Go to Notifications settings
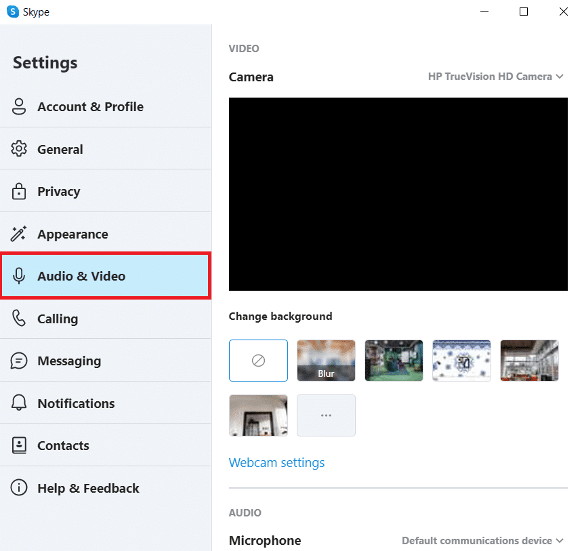The width and height of the screenshot is (582, 551). click(x=106, y=403)
